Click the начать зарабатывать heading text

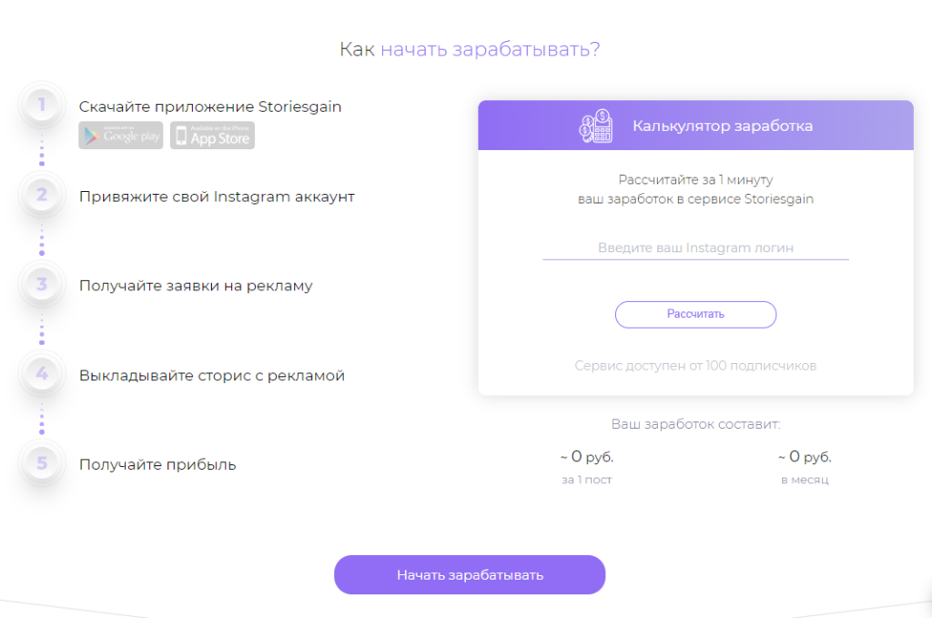(491, 49)
